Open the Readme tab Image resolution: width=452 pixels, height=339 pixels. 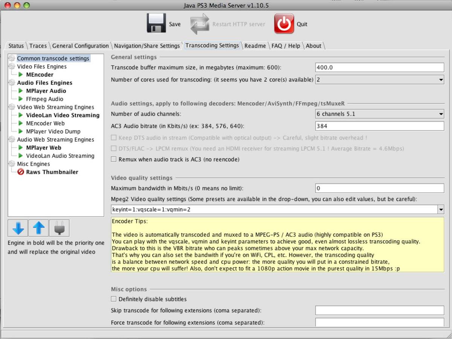point(255,46)
